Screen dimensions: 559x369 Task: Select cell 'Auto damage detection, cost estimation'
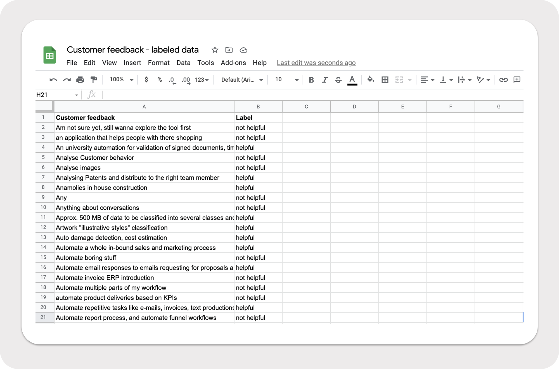point(144,238)
